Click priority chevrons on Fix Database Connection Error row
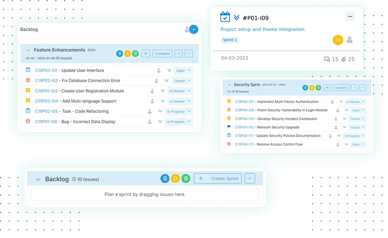 click(x=166, y=81)
